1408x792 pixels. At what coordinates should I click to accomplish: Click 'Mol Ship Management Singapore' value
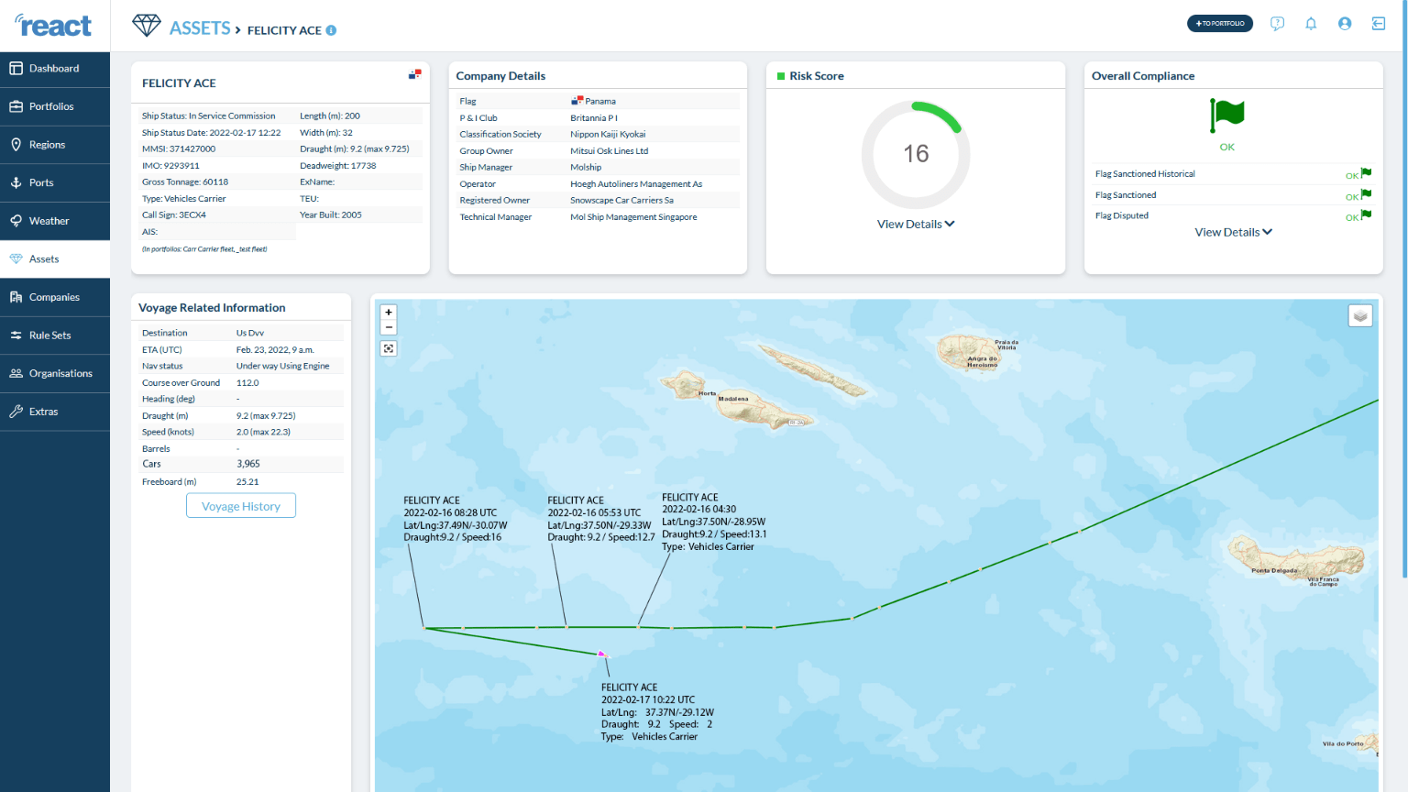[633, 217]
